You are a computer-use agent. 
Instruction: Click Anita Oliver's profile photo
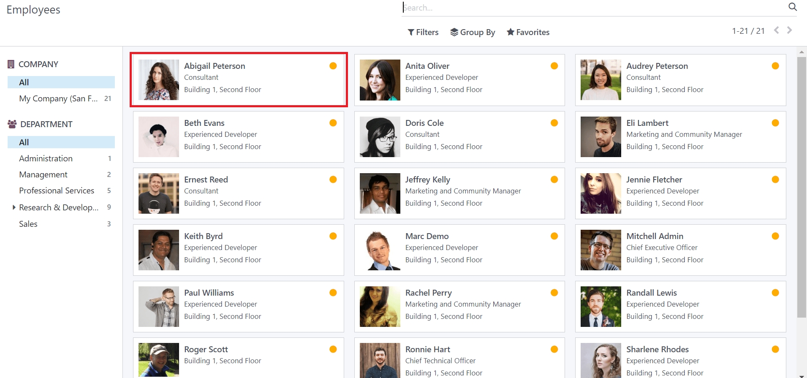(380, 80)
